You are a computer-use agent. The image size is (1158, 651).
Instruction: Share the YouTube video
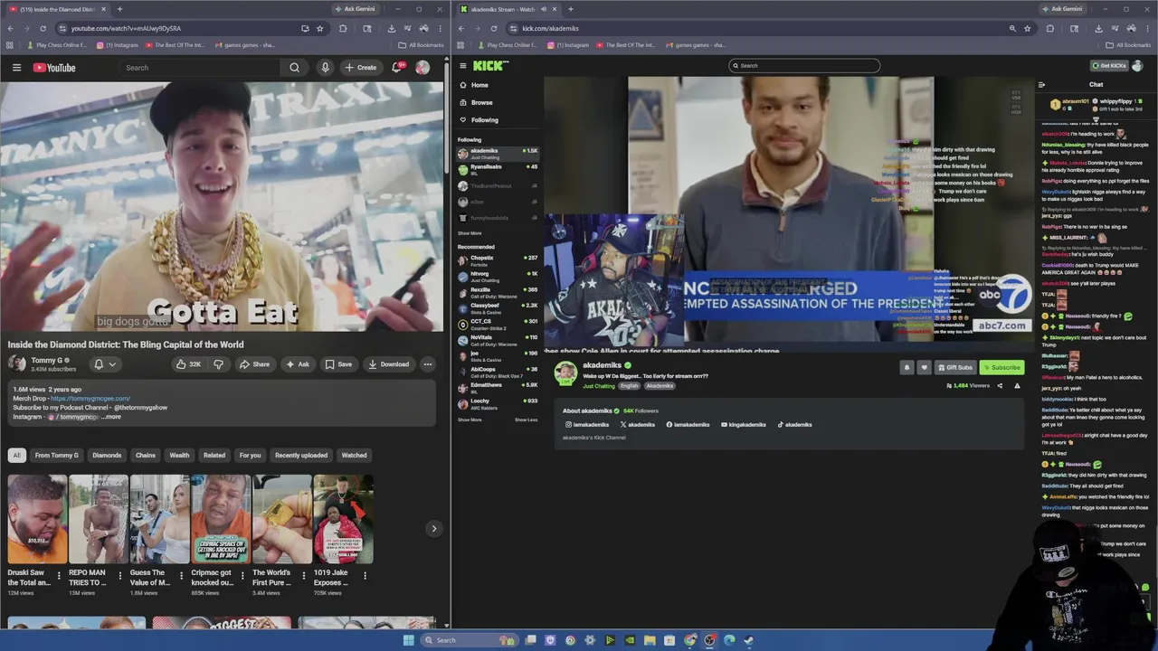pos(254,364)
